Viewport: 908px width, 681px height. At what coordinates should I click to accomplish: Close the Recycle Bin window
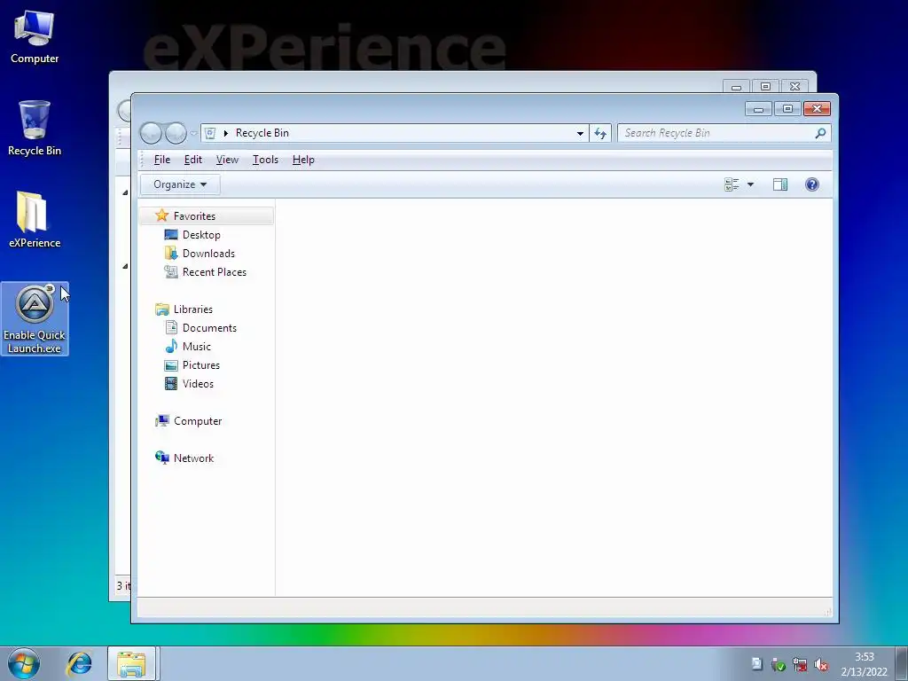817,109
